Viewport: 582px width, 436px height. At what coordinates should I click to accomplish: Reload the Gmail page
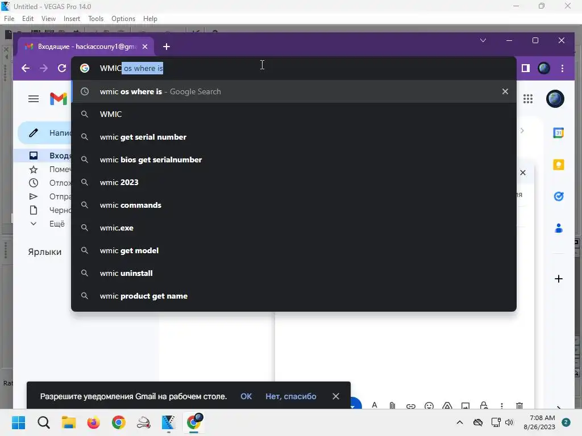[61, 68]
